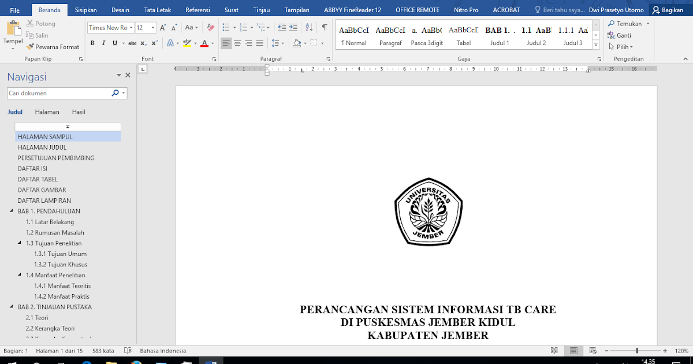Adjust the zoom slider handle
The image size is (693, 364).
tap(637, 351)
